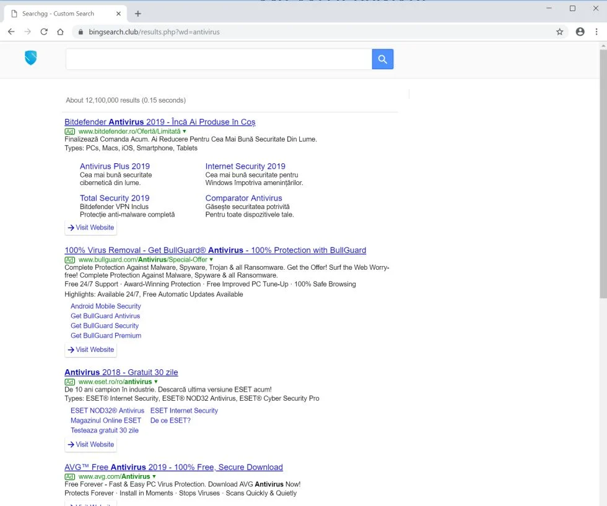Open the Android Mobile Security link
This screenshot has width=607, height=506.
point(106,306)
